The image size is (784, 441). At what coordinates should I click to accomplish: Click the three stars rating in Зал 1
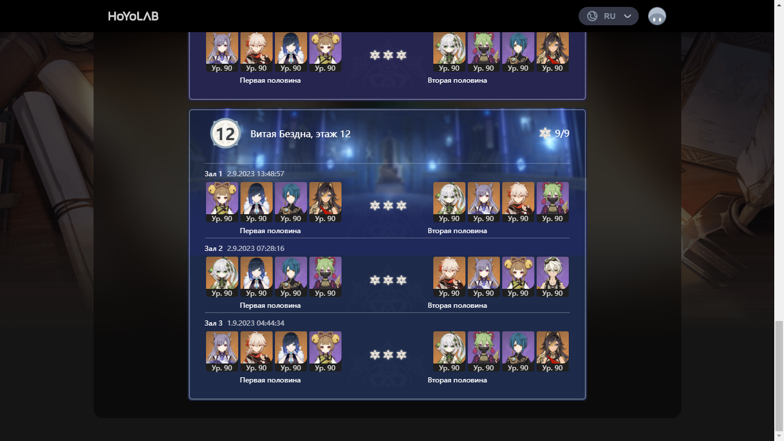point(388,205)
